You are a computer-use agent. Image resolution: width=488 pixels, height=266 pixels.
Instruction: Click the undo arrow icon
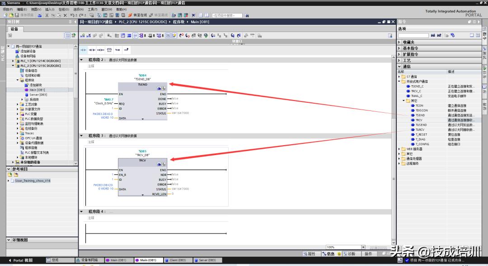click(72, 15)
